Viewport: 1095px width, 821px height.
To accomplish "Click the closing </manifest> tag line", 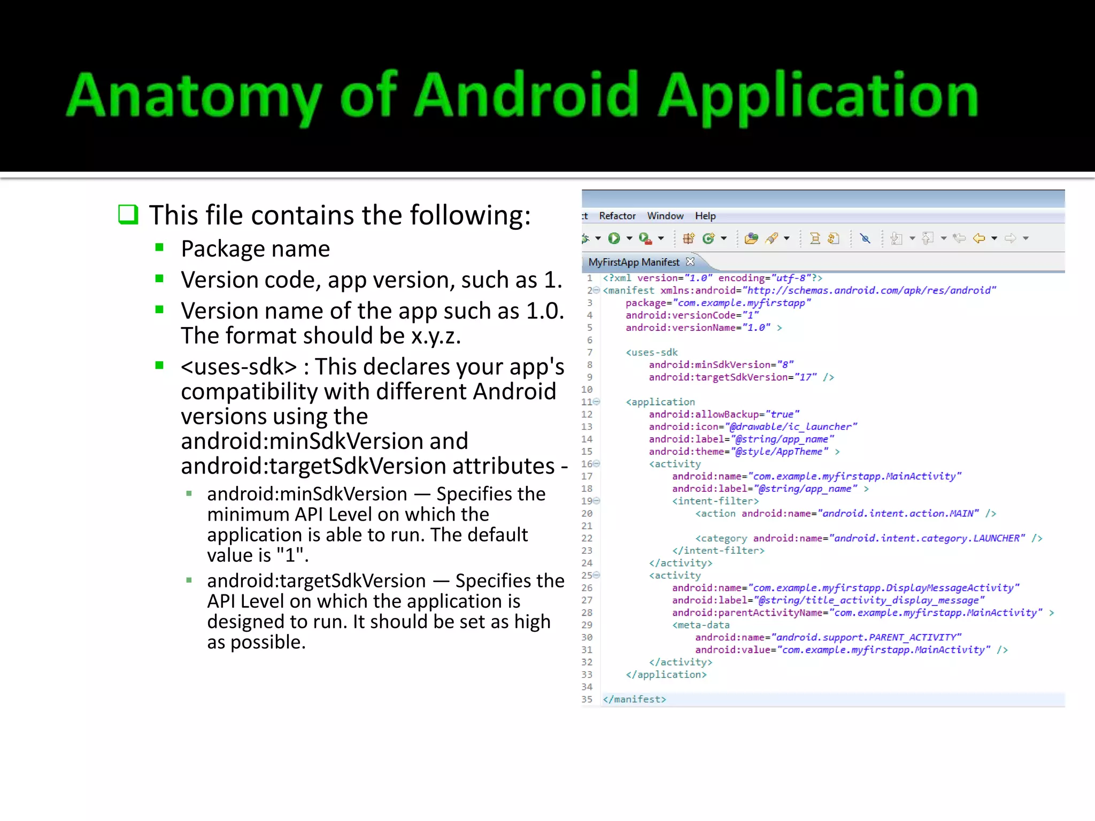I will tap(634, 699).
